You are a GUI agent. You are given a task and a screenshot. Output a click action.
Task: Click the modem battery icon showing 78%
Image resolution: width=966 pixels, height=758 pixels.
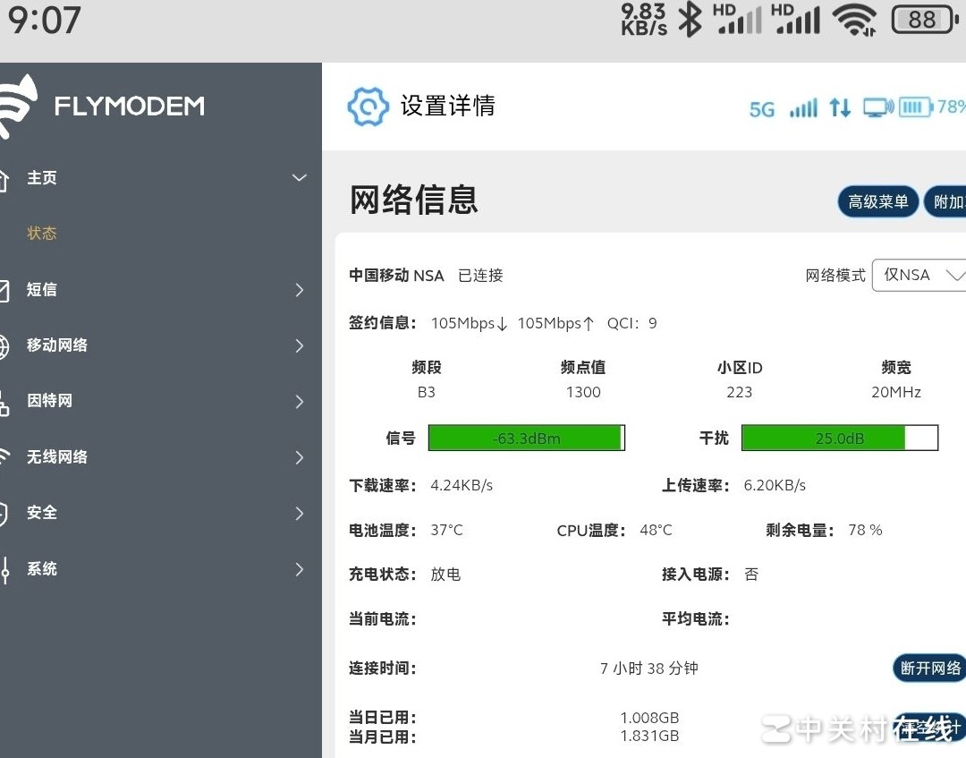coord(915,107)
